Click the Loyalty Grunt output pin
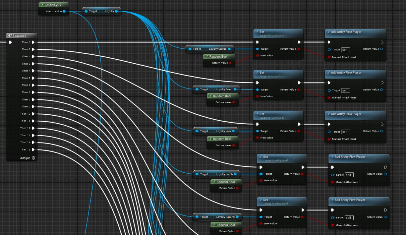Viewport: 406px width, 235px height. [x=236, y=89]
